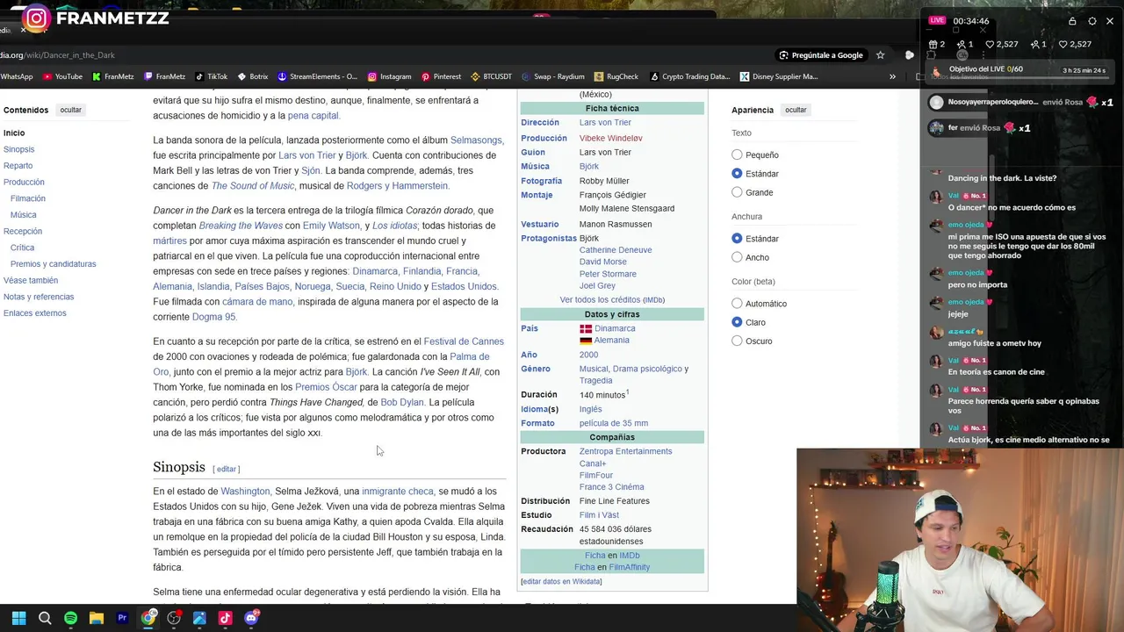Bookmark this page with the star icon
Screen dimensions: 1124x632
click(x=880, y=55)
